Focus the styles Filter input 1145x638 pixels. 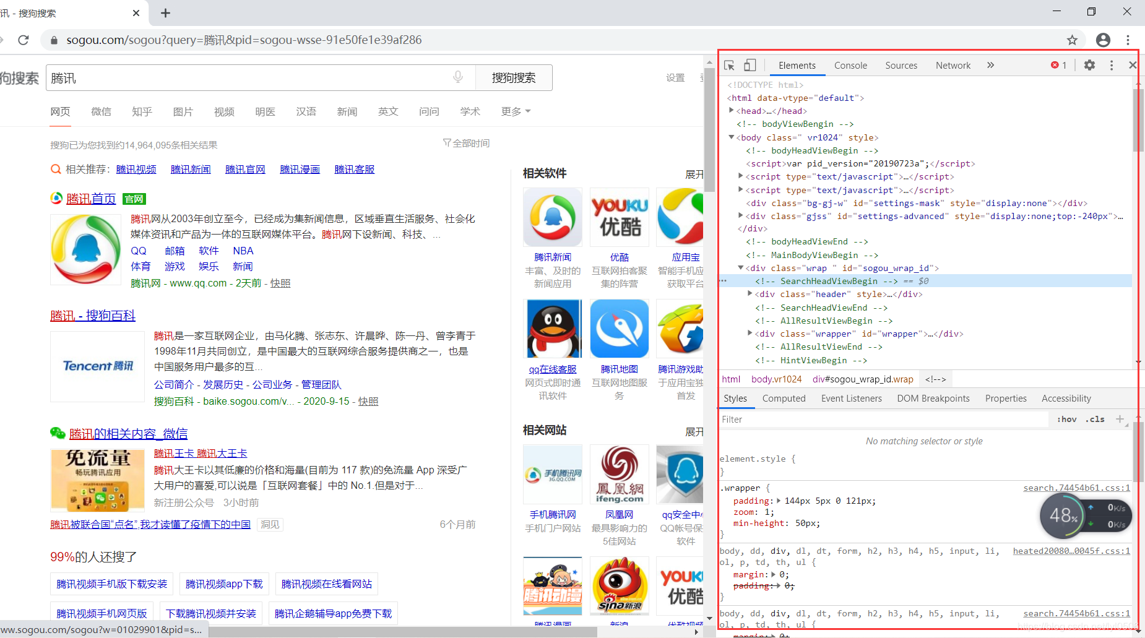coord(885,420)
